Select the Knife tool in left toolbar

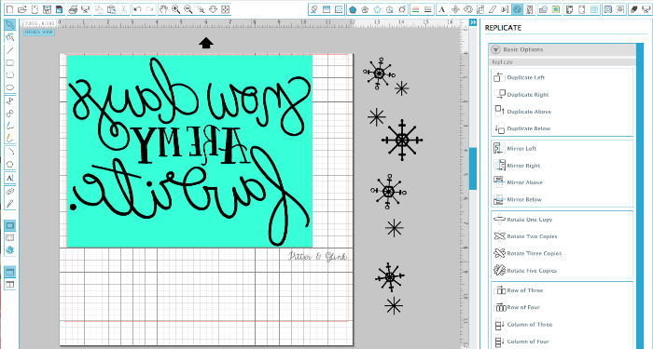click(10, 204)
